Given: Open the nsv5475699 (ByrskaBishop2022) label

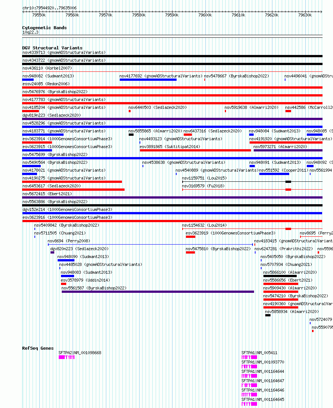Looking at the screenshot, I should click(55, 154).
